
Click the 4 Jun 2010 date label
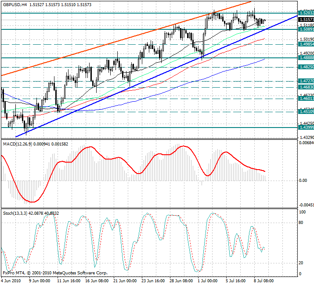tap(11, 281)
